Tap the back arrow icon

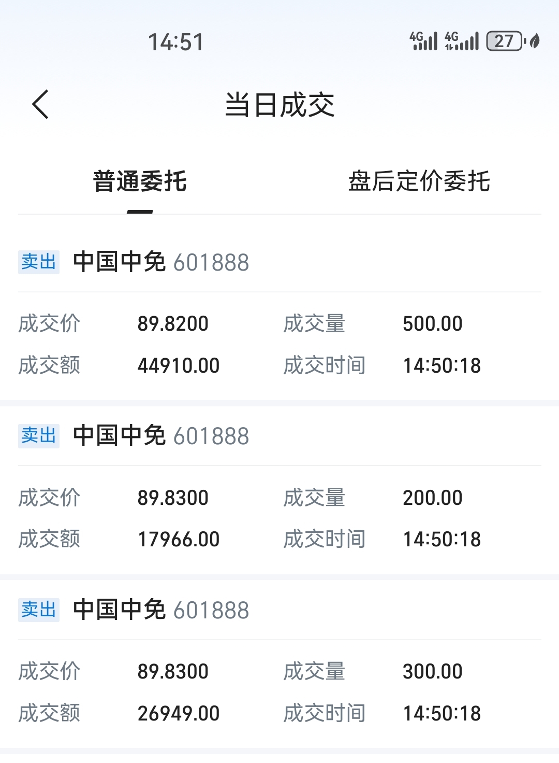[x=40, y=104]
